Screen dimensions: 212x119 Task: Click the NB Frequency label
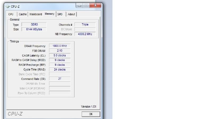coord(64,34)
